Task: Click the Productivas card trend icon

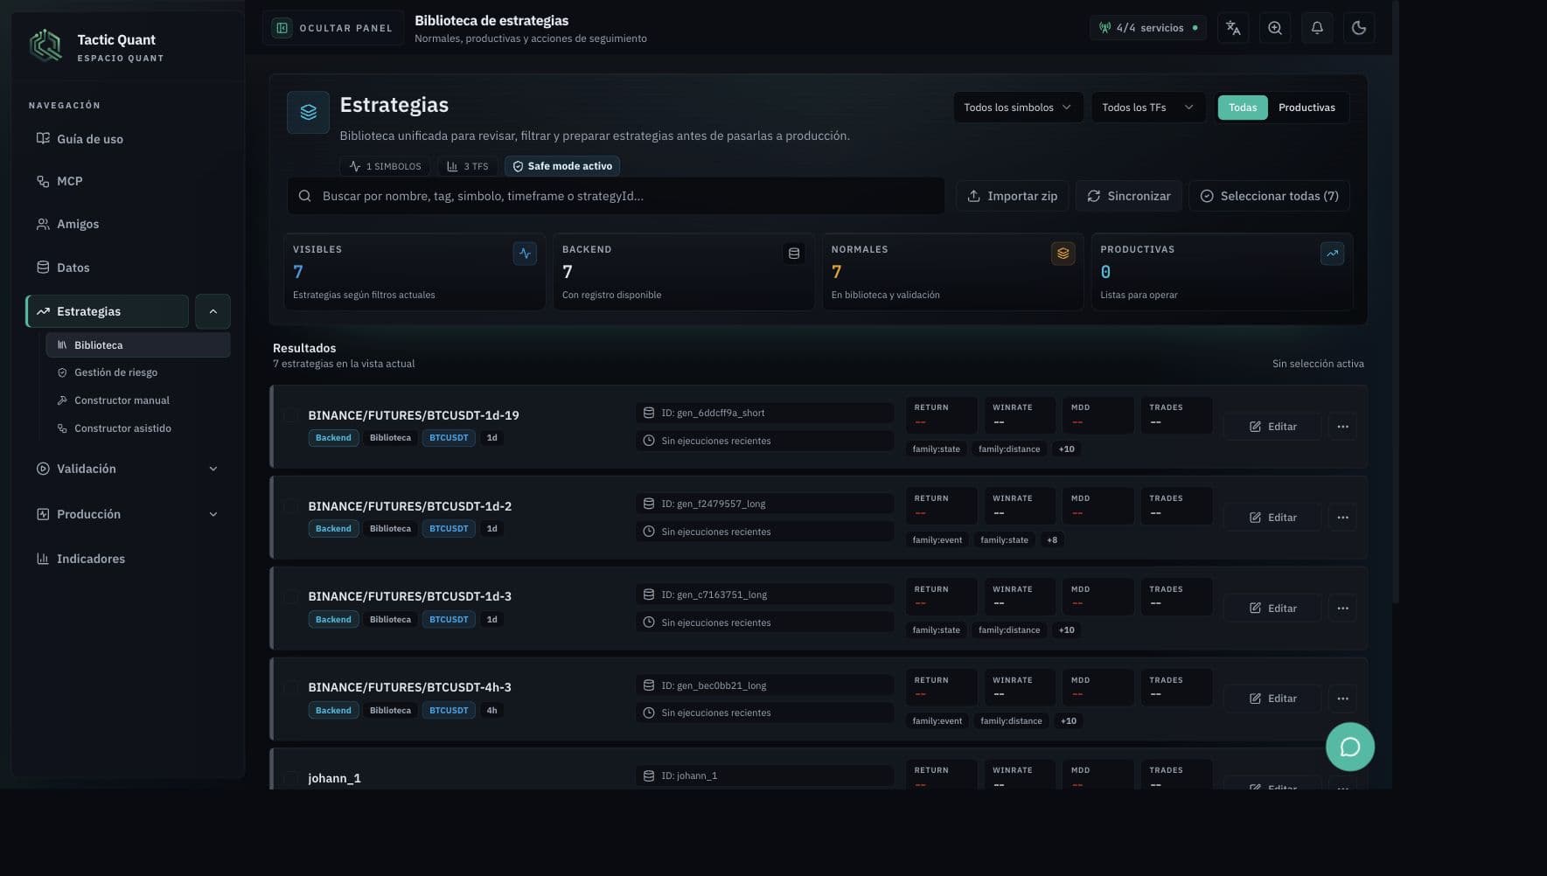Action: coord(1332,254)
